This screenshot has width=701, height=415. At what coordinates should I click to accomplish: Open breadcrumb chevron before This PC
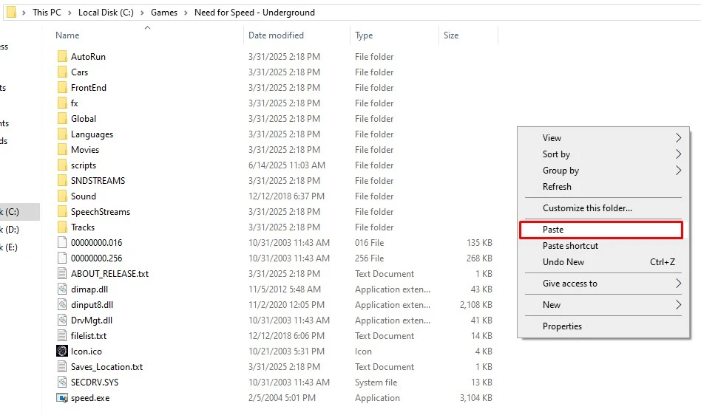(24, 13)
